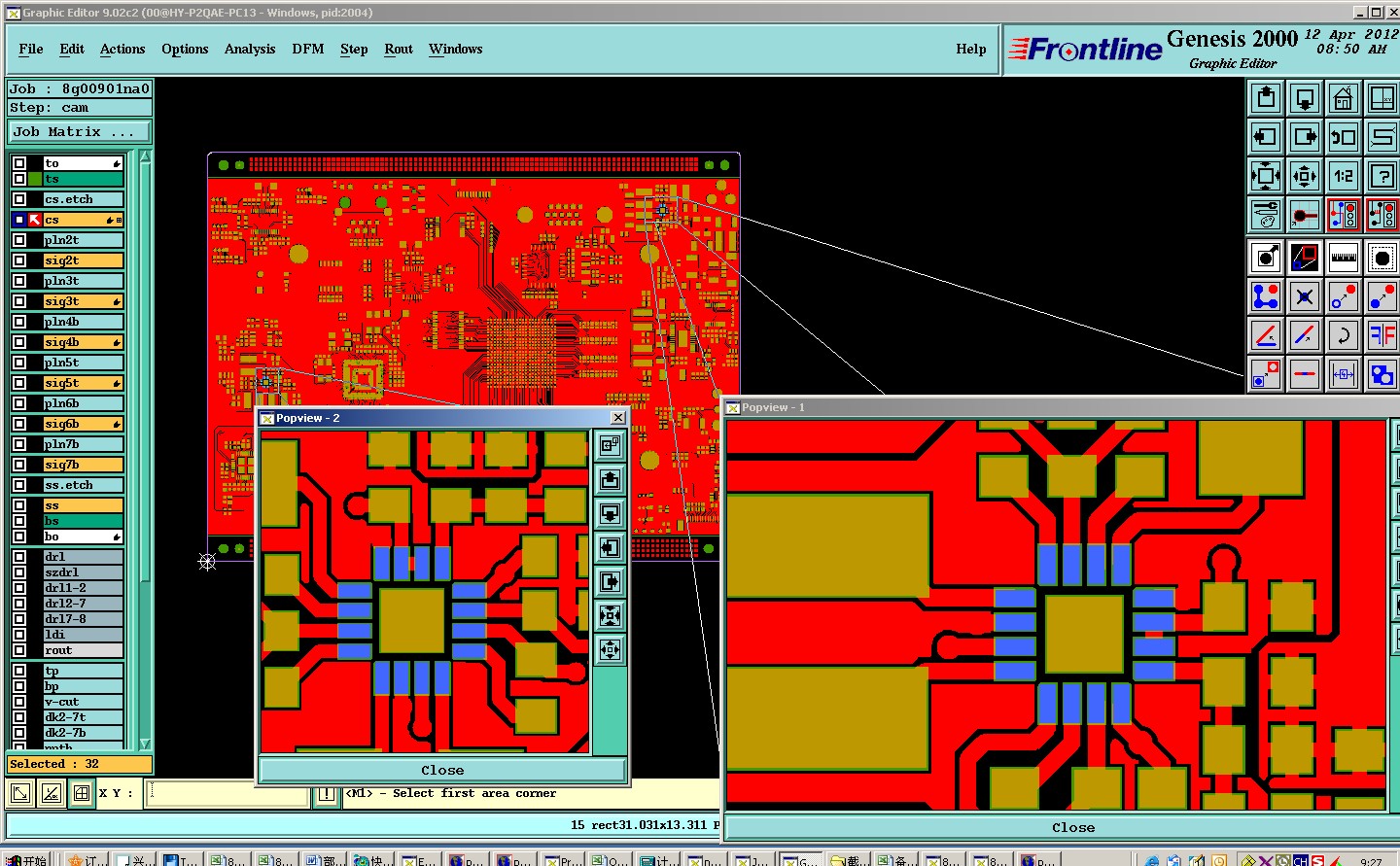Viewport: 1400px width, 866px height.
Task: Select the connected blue nodes net tool
Action: point(1266,296)
